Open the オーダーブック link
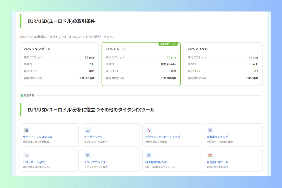The image size is (282, 188). (x=93, y=137)
